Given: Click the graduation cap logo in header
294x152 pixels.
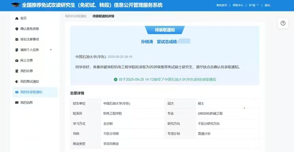Looking at the screenshot, I should click(15, 5).
